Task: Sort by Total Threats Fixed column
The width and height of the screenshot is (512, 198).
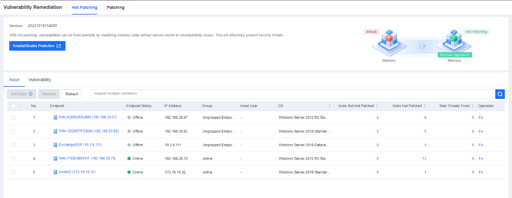Action: tap(472, 106)
